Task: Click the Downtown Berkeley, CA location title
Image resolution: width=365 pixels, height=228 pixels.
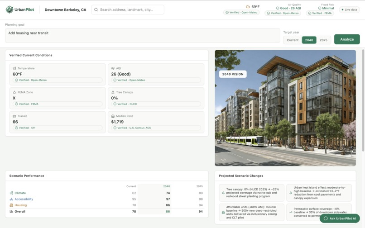Action: pos(65,10)
